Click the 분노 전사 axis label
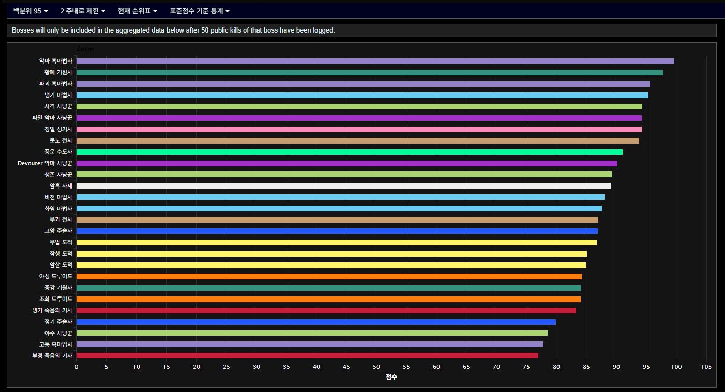The width and height of the screenshot is (725, 392). click(x=61, y=140)
